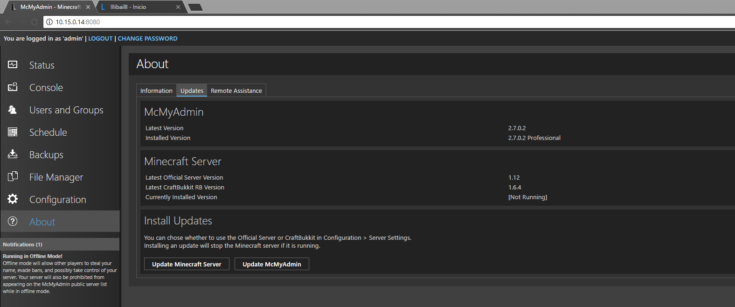Click the Backups download-tray icon
735x307 pixels.
(x=13, y=154)
